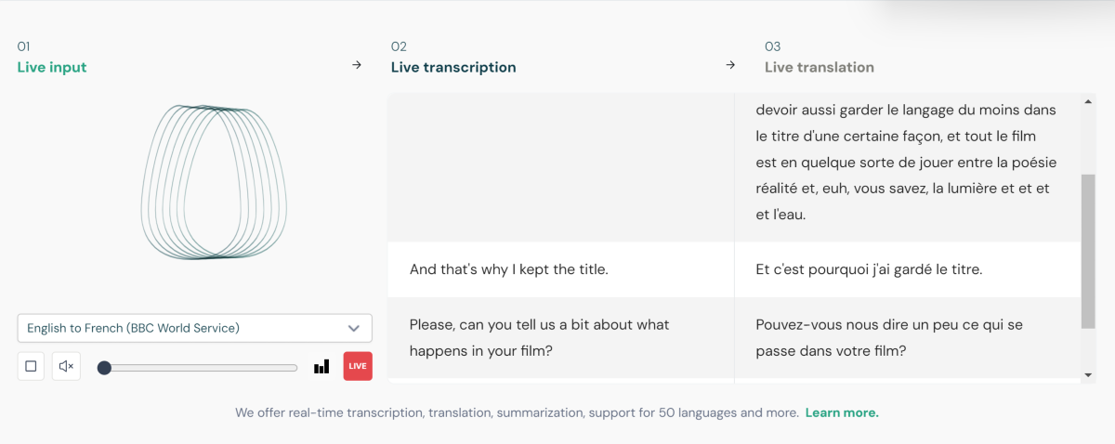Select the Live input step heading
Viewport: 1115px width, 444px height.
[x=52, y=67]
